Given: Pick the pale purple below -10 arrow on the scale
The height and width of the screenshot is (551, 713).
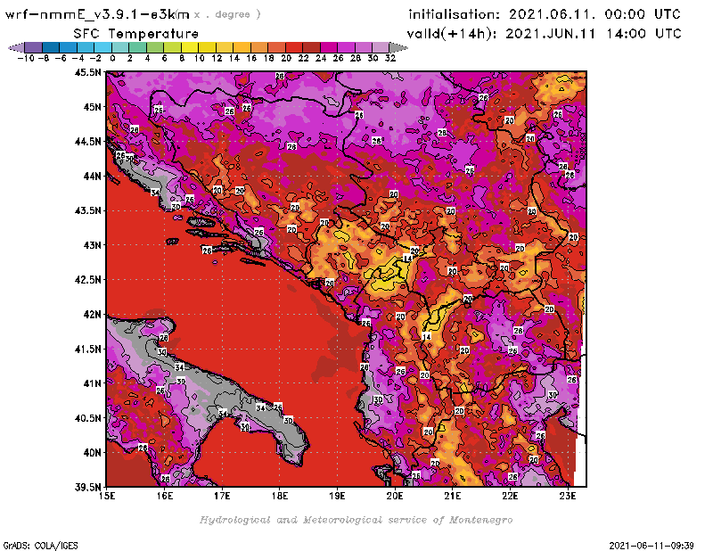Looking at the screenshot, I should pyautogui.click(x=16, y=47).
